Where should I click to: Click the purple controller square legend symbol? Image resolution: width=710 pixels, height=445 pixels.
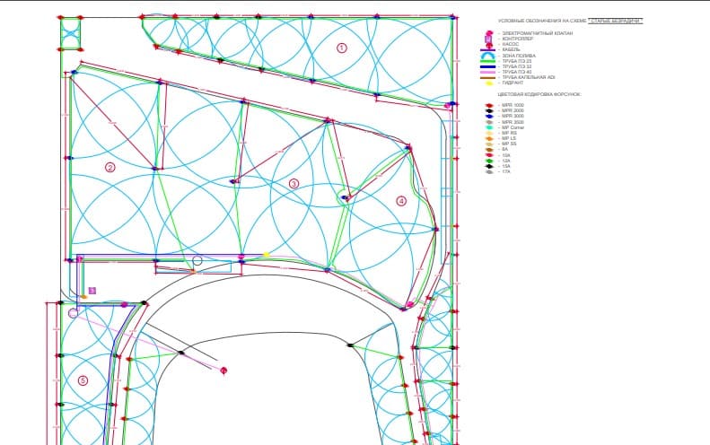[x=488, y=39]
